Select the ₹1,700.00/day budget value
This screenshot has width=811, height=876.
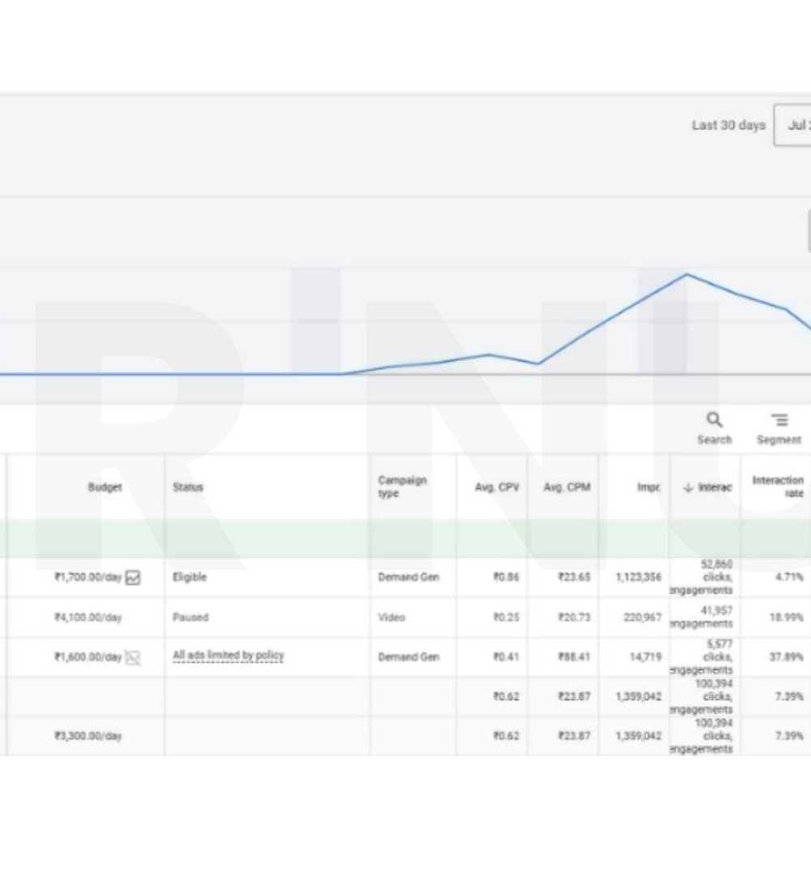point(88,578)
